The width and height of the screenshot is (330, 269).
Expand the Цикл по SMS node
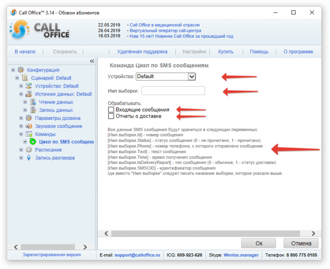(x=25, y=141)
